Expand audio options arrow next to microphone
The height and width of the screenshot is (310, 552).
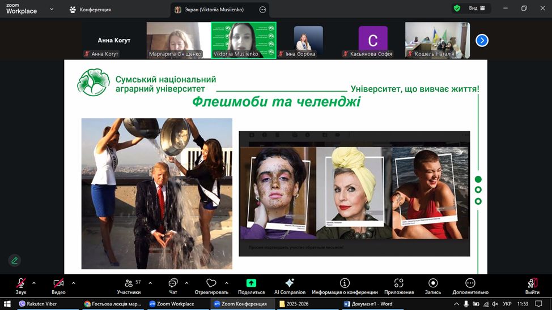(x=34, y=283)
